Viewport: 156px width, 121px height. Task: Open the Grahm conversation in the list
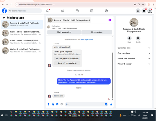tap(22, 51)
